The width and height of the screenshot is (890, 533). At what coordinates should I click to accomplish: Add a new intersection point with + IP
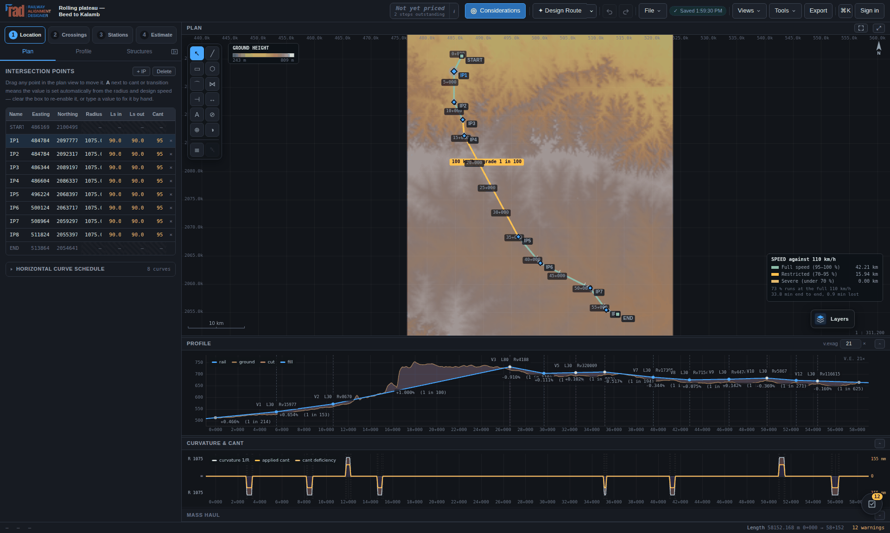tap(141, 71)
